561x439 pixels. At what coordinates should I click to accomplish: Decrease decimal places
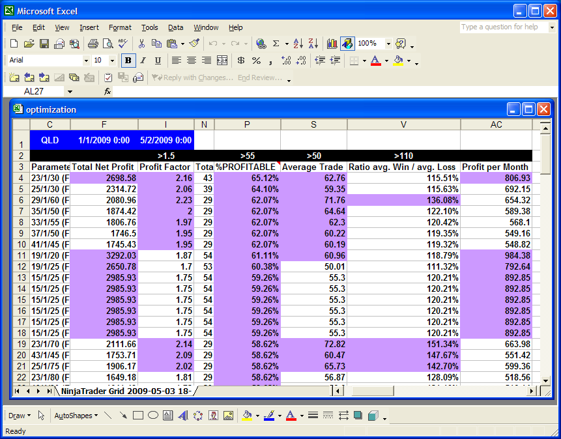point(301,61)
